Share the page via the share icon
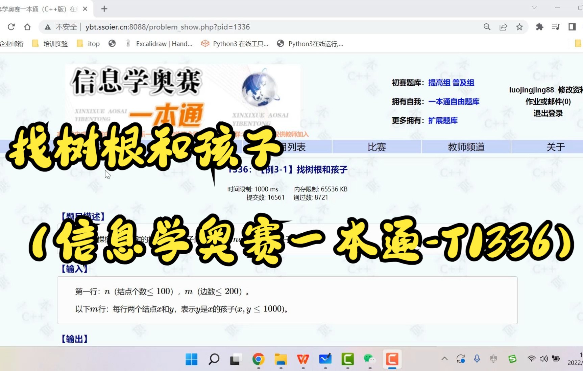 [x=503, y=27]
